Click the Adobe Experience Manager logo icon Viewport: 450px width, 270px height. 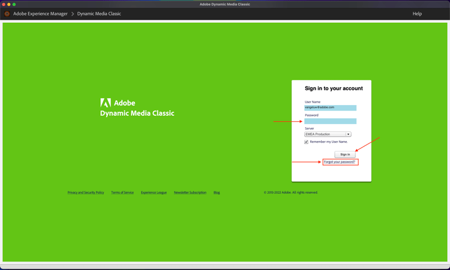pyautogui.click(x=7, y=14)
